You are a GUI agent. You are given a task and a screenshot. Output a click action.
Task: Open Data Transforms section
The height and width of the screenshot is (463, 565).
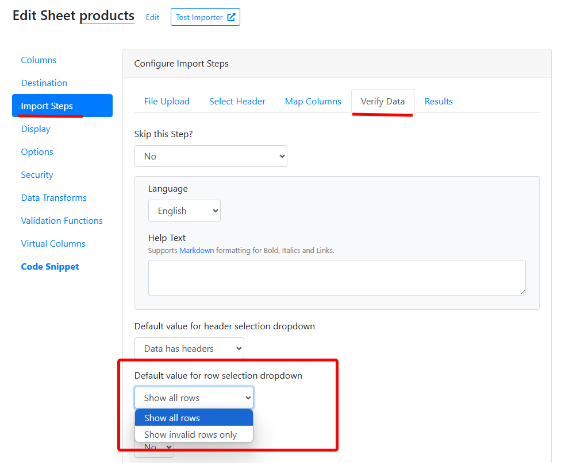[x=53, y=198]
